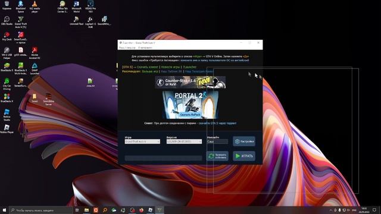Open the notification center icon

pos(374,210)
